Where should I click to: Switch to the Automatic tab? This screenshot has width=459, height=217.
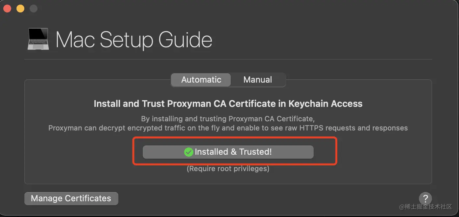(x=201, y=80)
